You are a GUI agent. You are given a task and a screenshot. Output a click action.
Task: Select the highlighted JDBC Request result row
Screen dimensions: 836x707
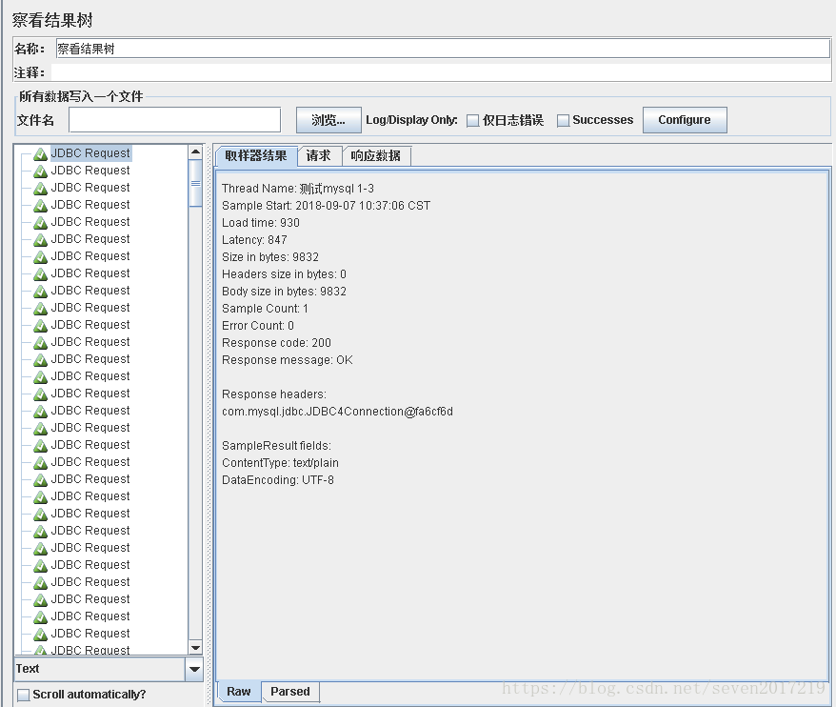tap(90, 153)
